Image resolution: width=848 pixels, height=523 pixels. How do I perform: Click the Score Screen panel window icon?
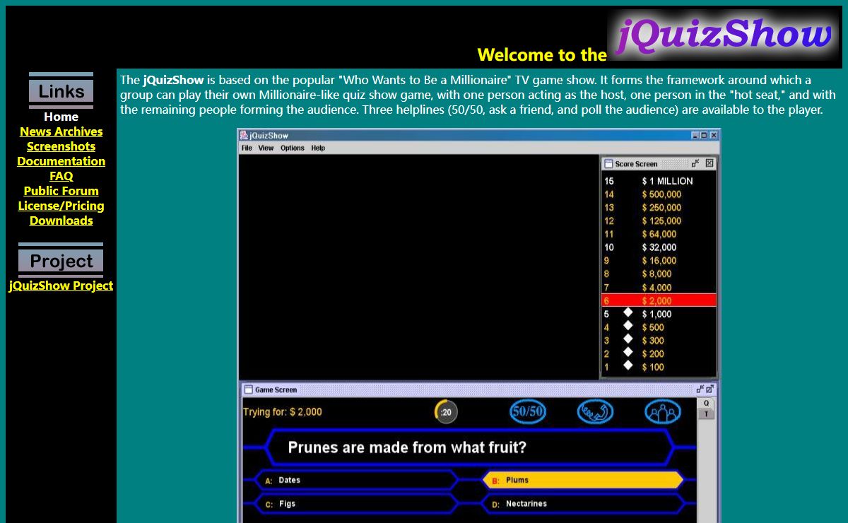(608, 163)
